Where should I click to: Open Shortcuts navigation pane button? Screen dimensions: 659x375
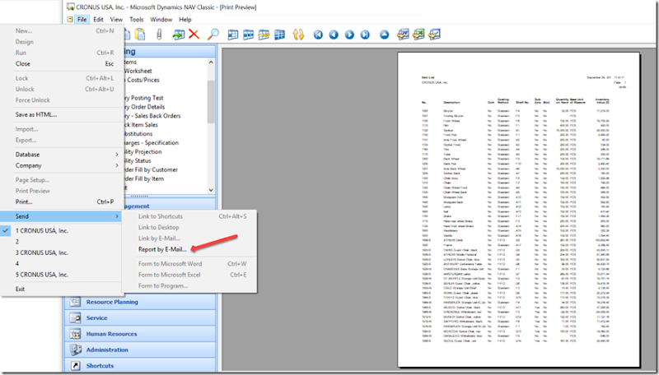tap(140, 365)
